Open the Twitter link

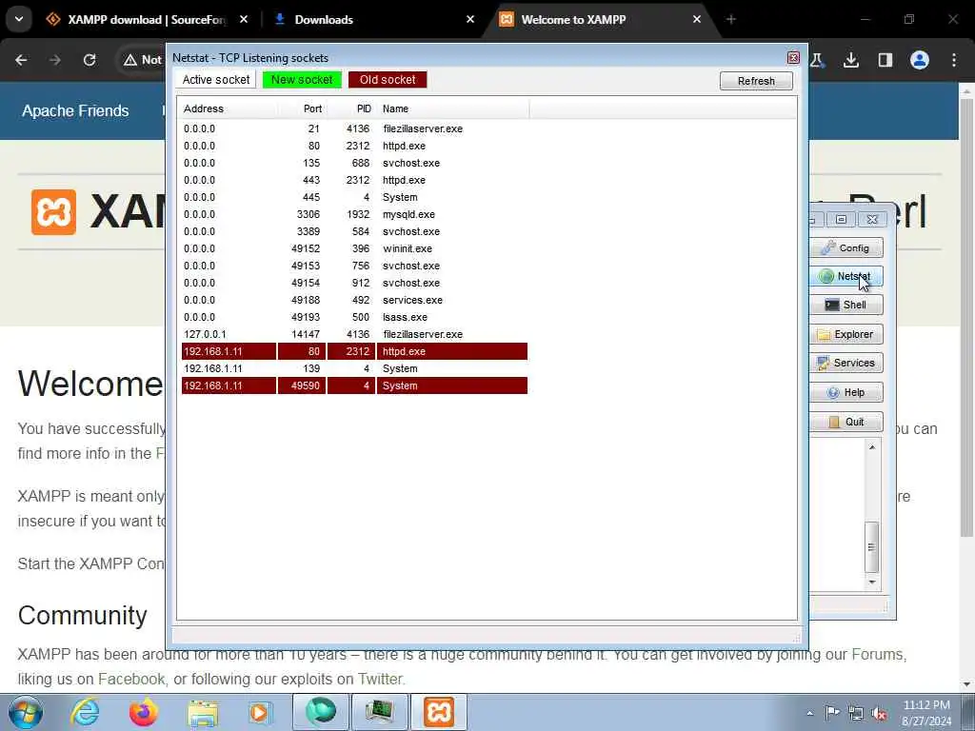[380, 680]
